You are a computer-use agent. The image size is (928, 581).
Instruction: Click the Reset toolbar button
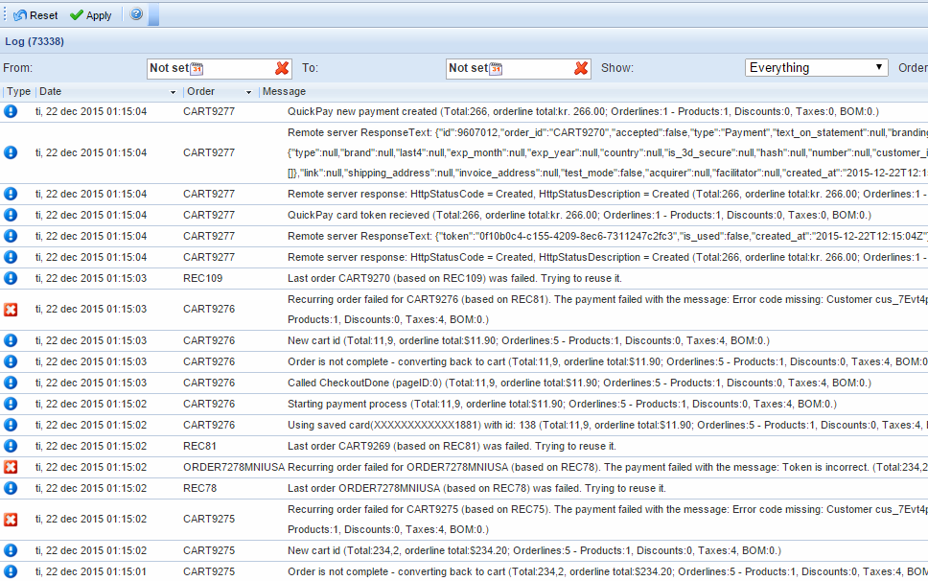(35, 15)
